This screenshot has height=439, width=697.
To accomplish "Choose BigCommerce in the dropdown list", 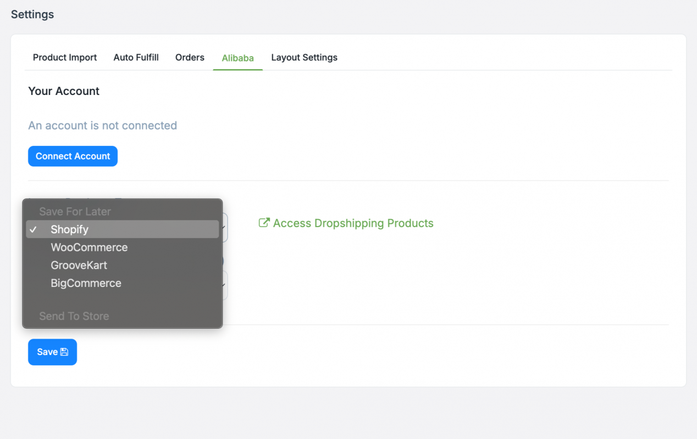I will tap(123, 284).
